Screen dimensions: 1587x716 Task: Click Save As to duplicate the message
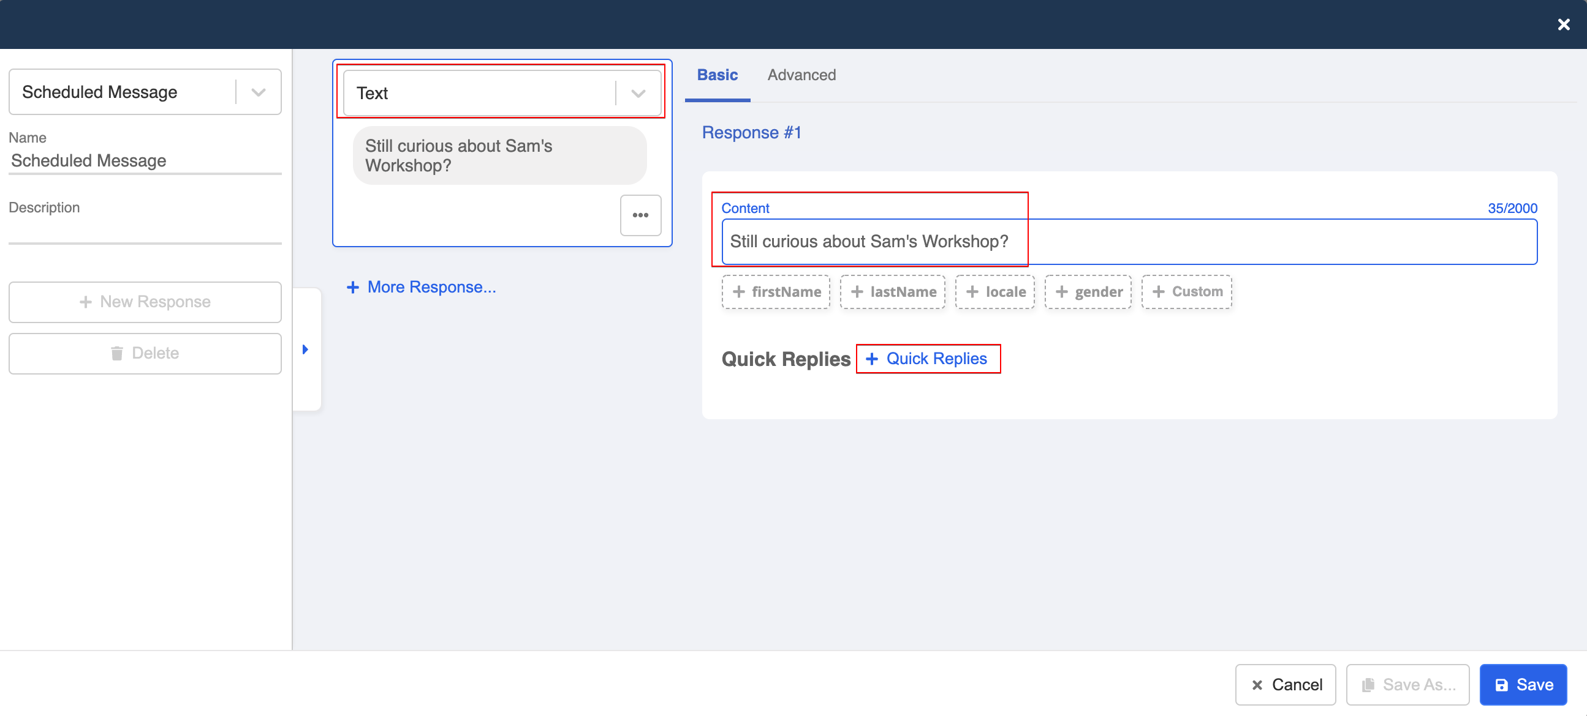[1407, 684]
